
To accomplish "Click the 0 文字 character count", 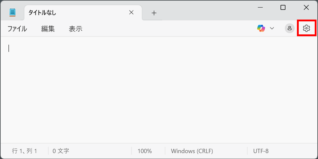I will point(61,151).
